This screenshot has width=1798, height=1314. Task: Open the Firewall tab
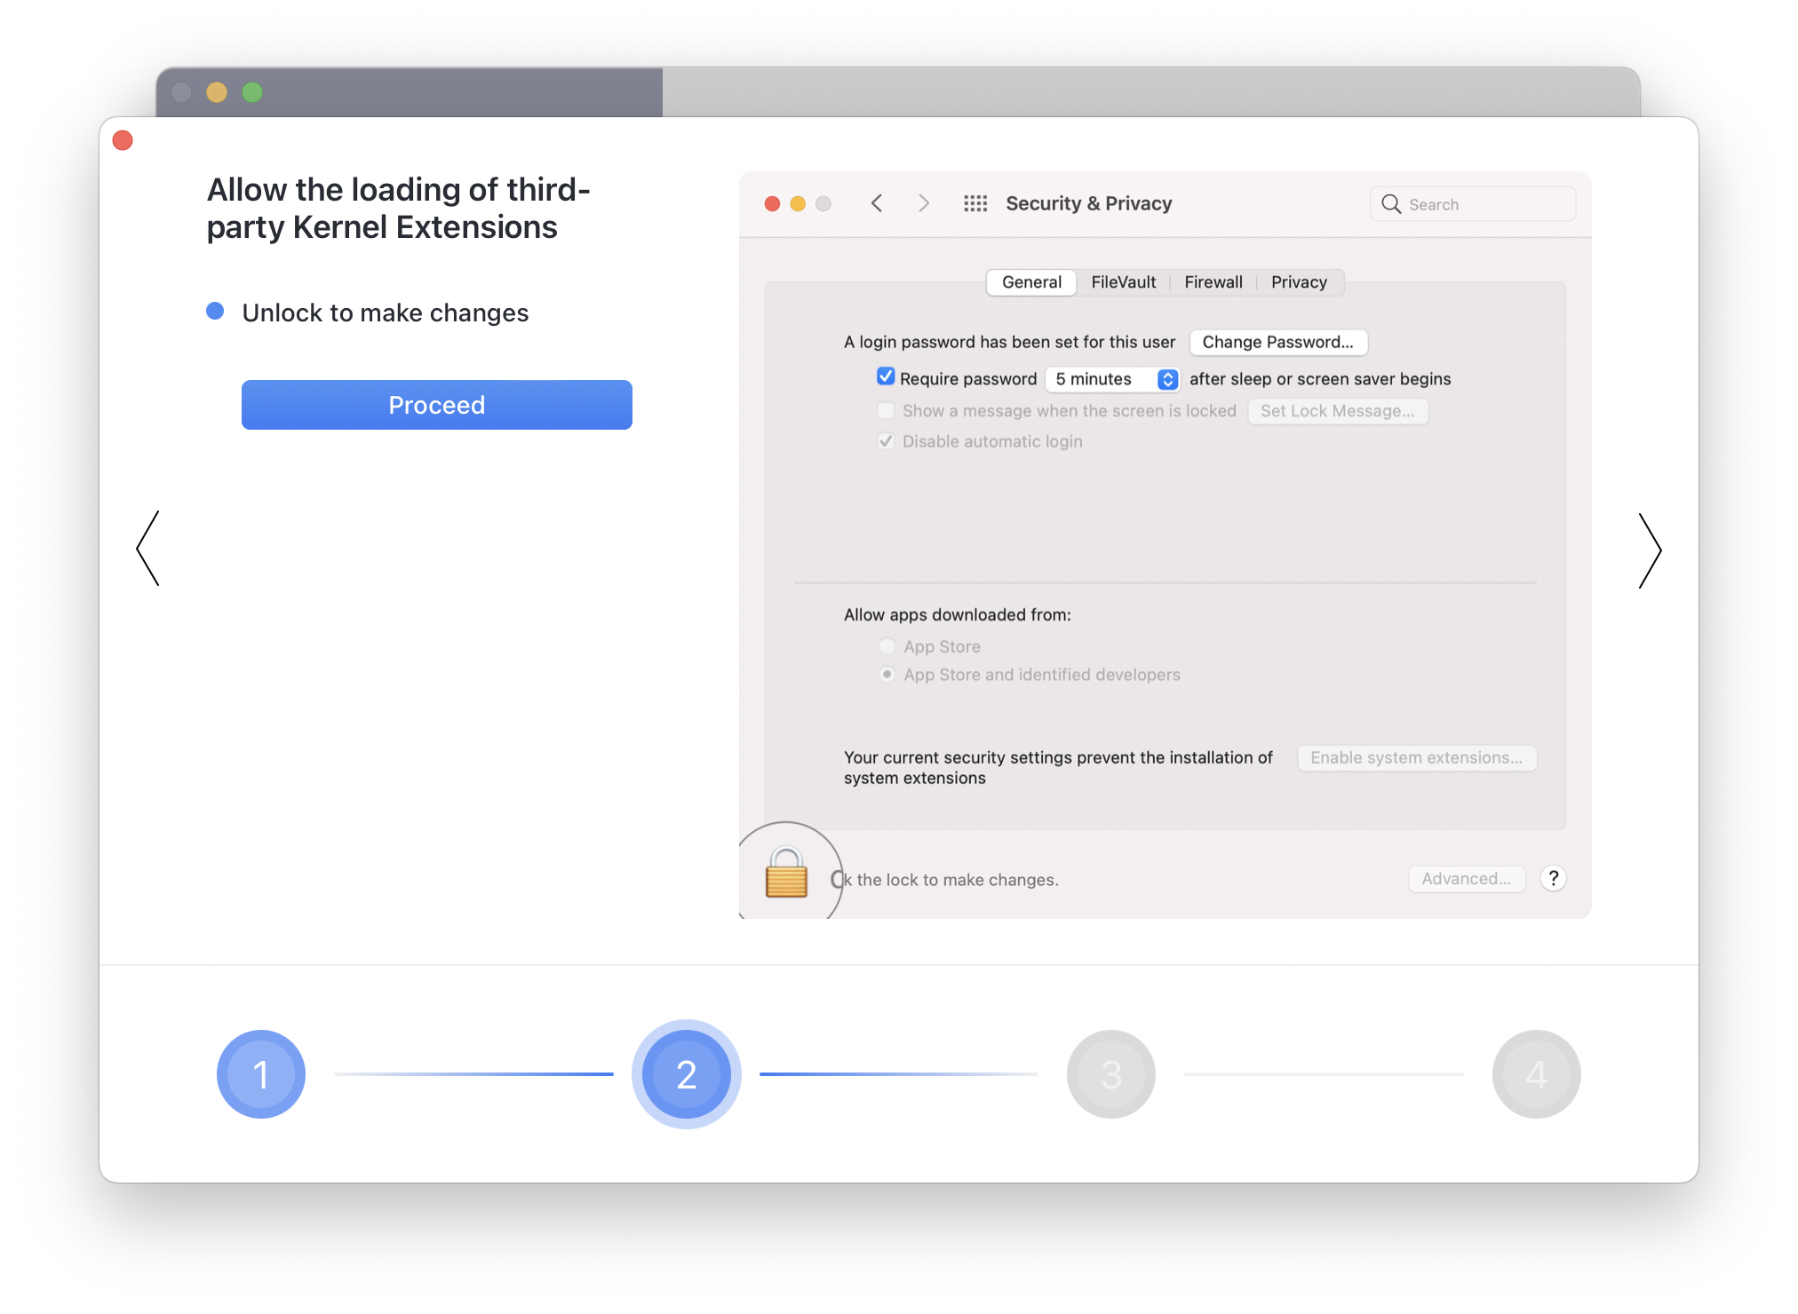pos(1213,282)
